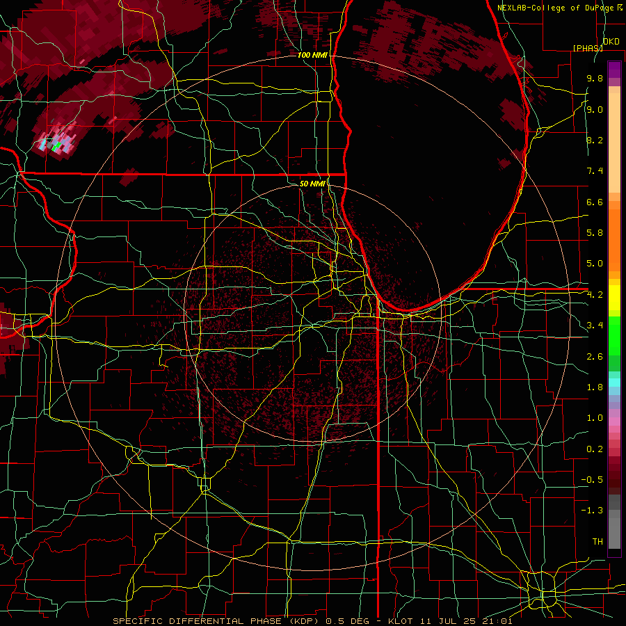Viewport: 626px width, 626px height.
Task: Click the 1.8 value on the scale
Action: [x=595, y=387]
